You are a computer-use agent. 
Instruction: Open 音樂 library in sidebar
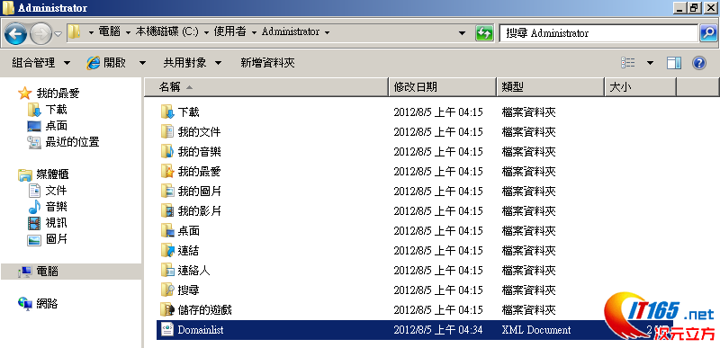pos(48,207)
